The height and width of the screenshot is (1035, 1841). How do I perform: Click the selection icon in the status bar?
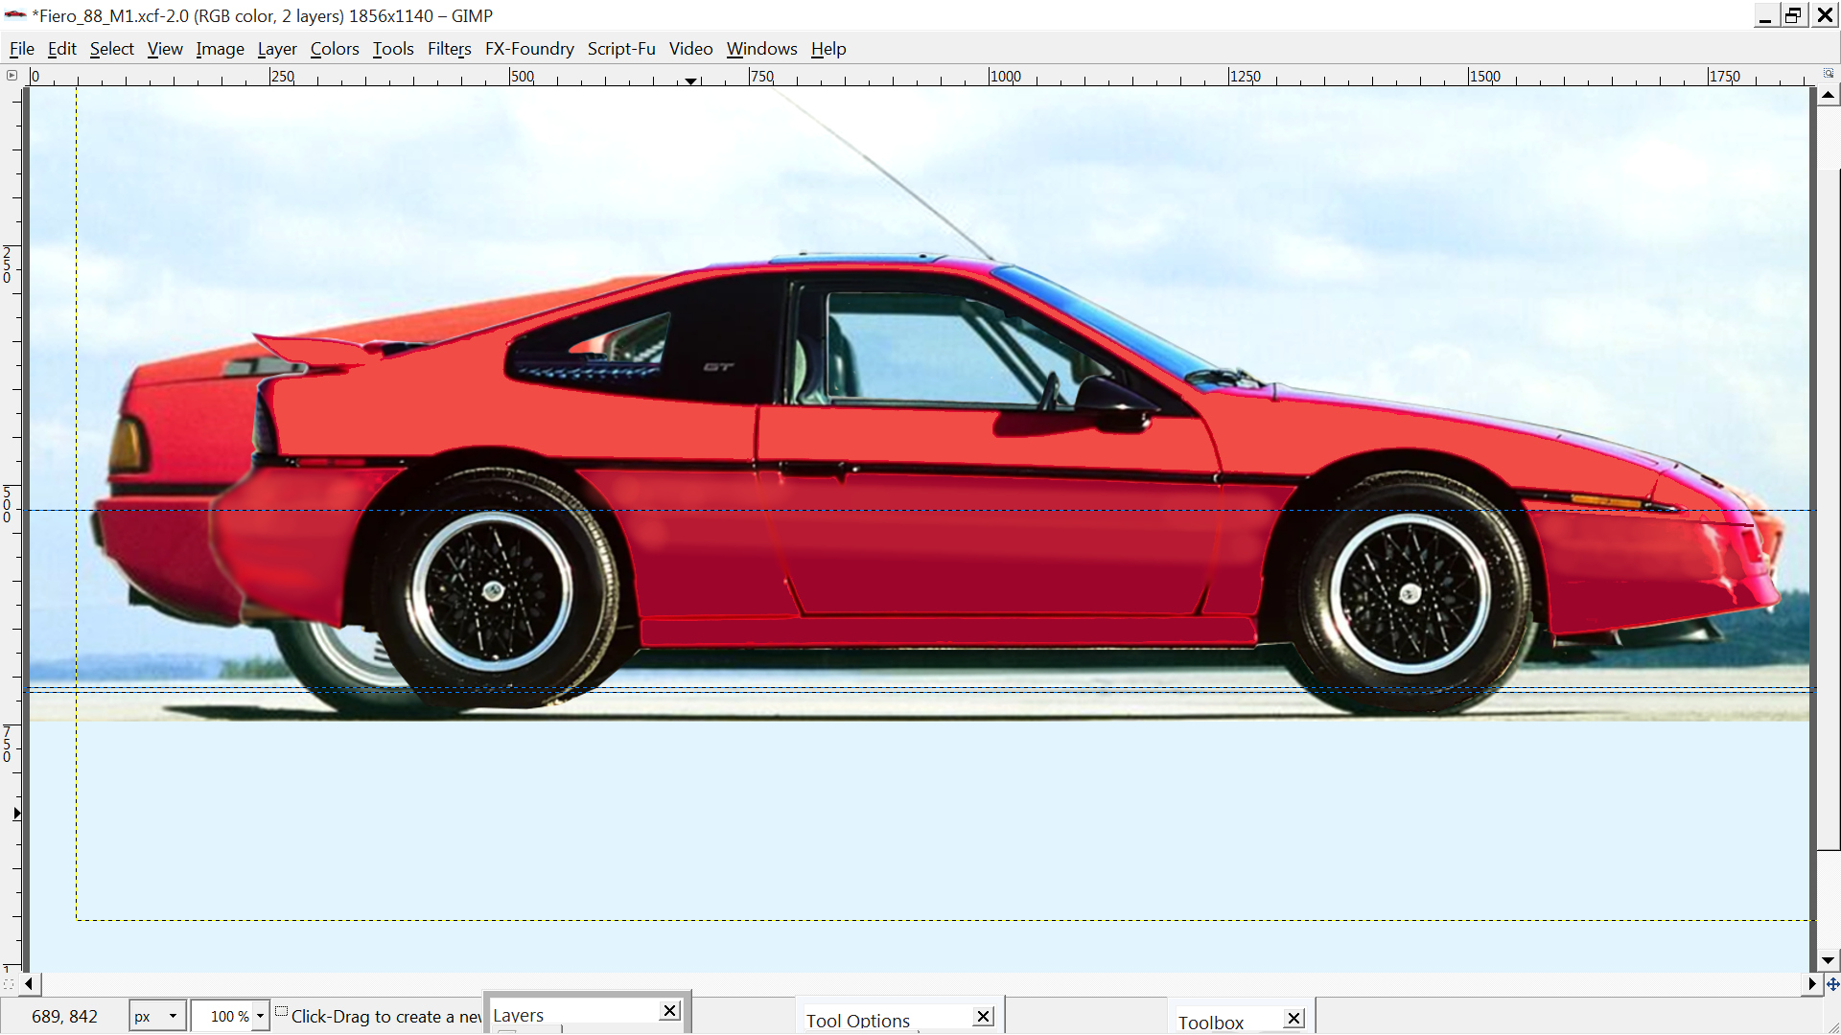point(281,1011)
